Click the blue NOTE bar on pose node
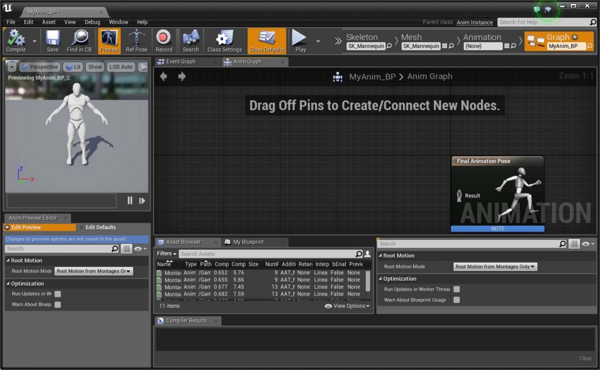This screenshot has height=370, width=600. tap(497, 229)
